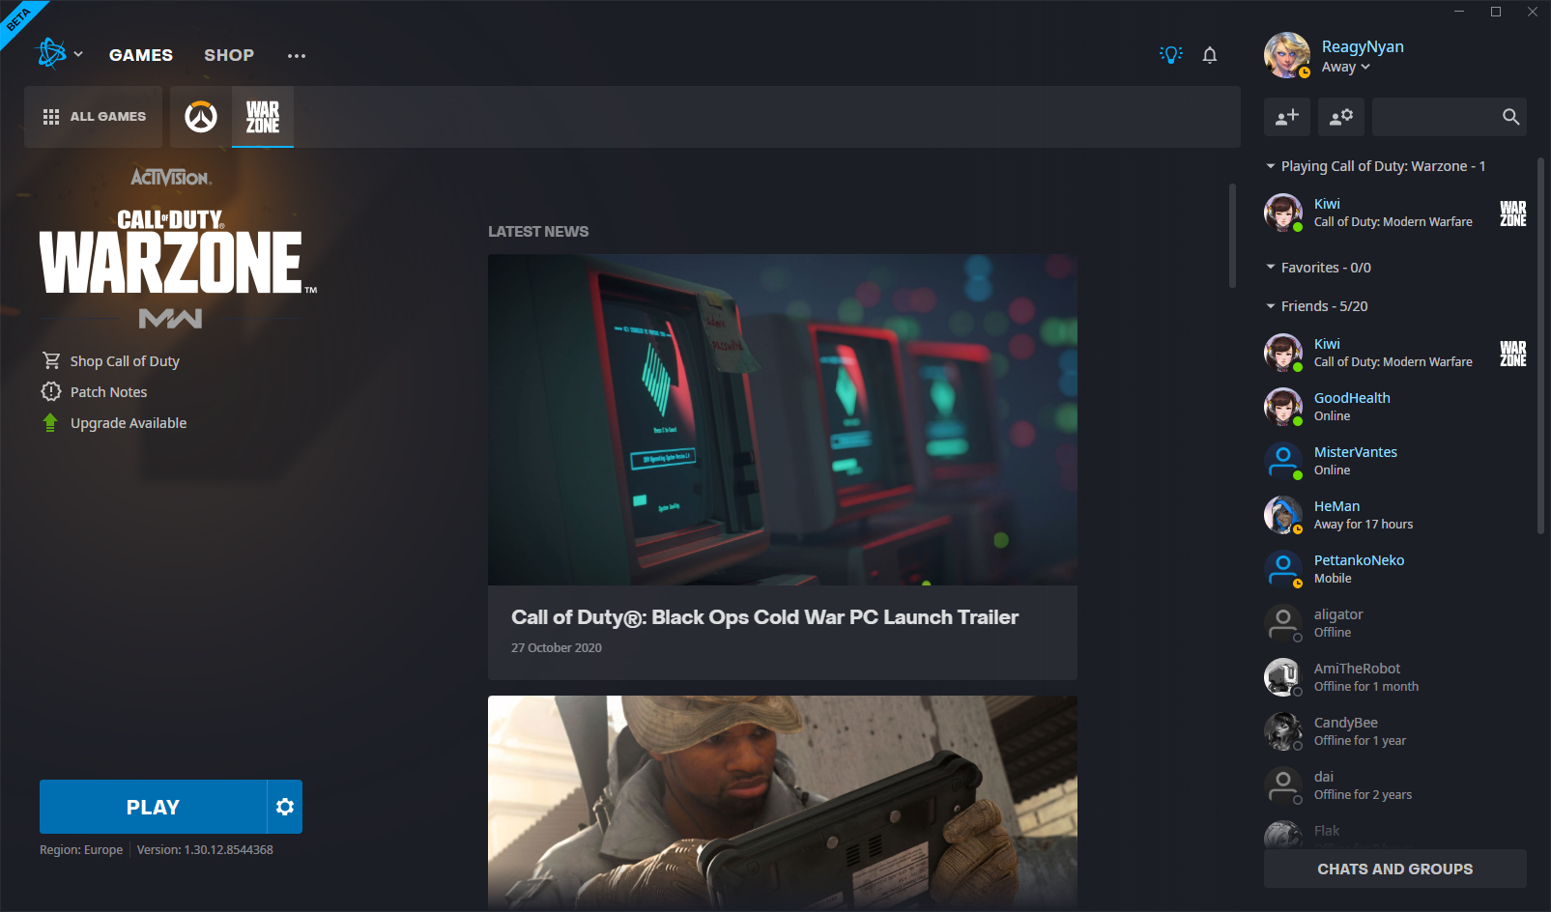This screenshot has width=1551, height=912.
Task: Open Shop Call of Duty link
Action: click(125, 361)
